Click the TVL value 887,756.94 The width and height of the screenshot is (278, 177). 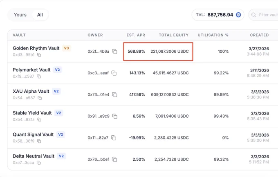pyautogui.click(x=220, y=15)
